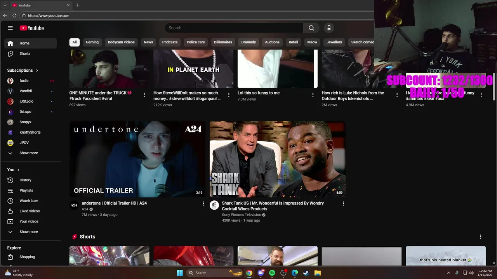Open options for SteveWillDoIt video
Image resolution: width=497 pixels, height=279 pixels.
pyautogui.click(x=229, y=95)
